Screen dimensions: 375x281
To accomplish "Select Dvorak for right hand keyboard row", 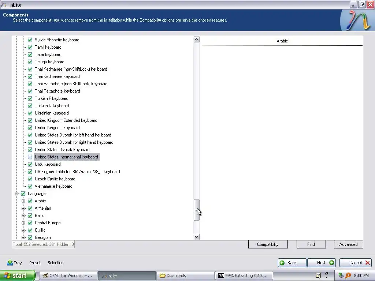I will [74, 142].
